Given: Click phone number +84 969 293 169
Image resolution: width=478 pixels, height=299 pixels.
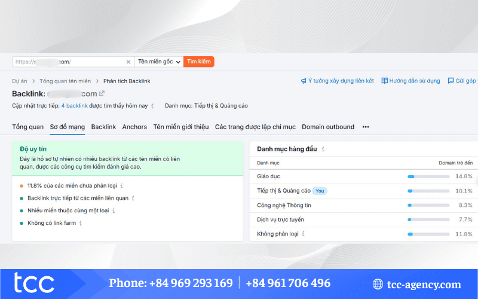Looking at the screenshot, I should (x=191, y=283).
